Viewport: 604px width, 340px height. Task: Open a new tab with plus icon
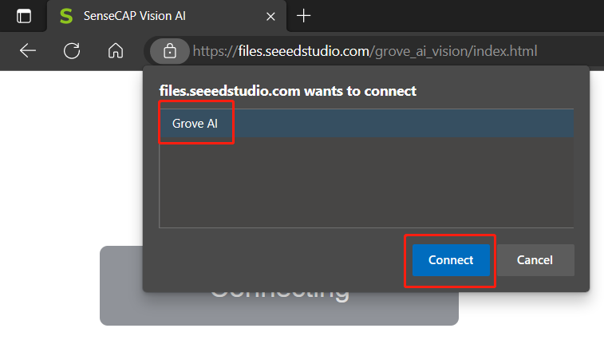pos(303,16)
